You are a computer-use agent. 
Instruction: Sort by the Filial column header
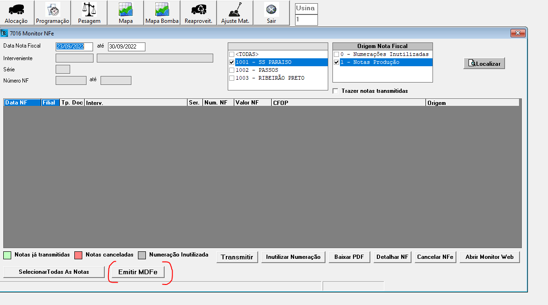pyautogui.click(x=50, y=103)
